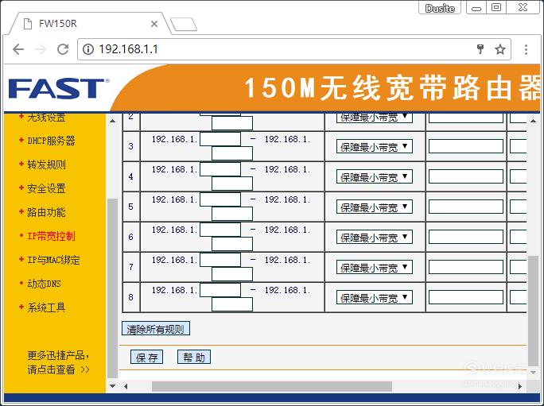The image size is (544, 406).
Task: Click the content pane vertical scrollbar thumb
Action: click(533, 311)
